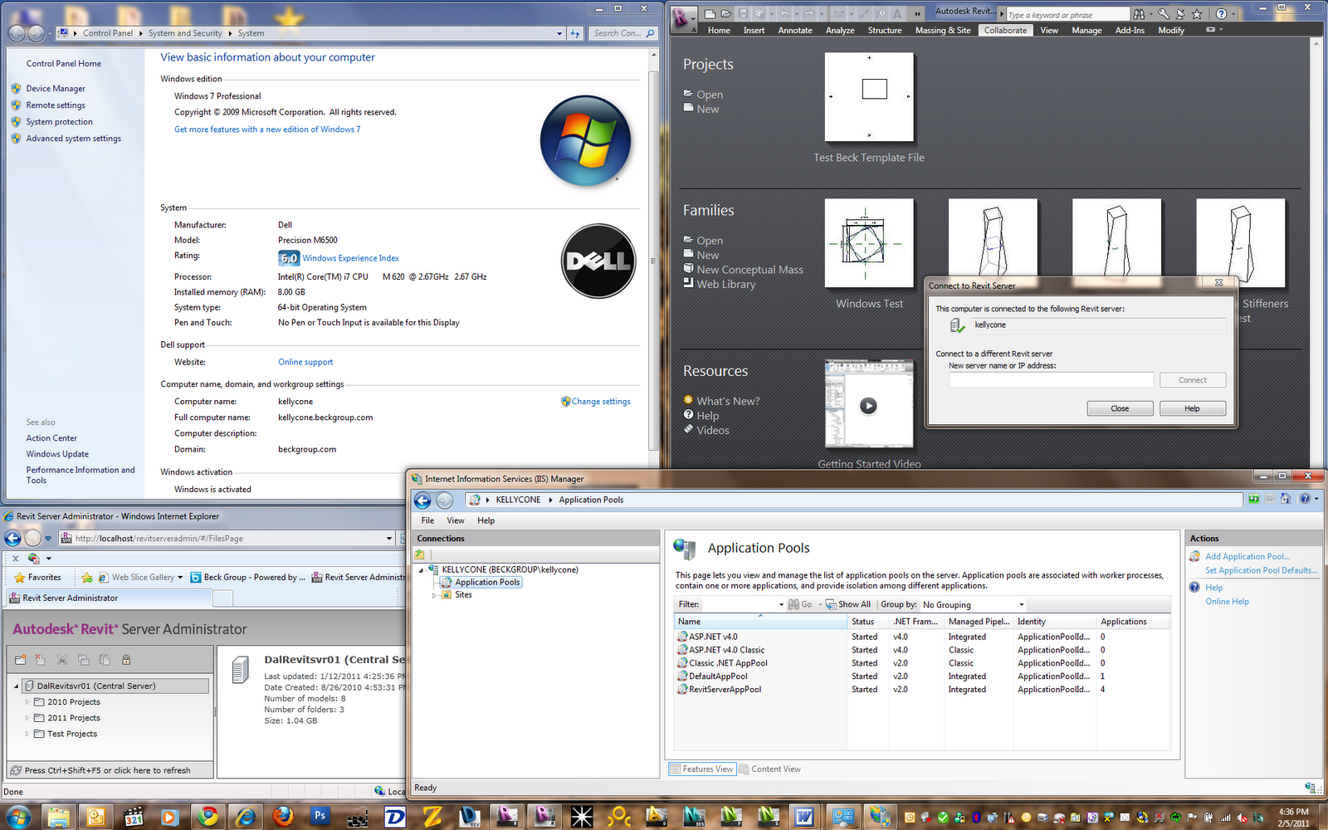Open the Internet Explorer address bar dropdown

[x=389, y=539]
